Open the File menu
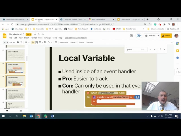 [10, 38]
